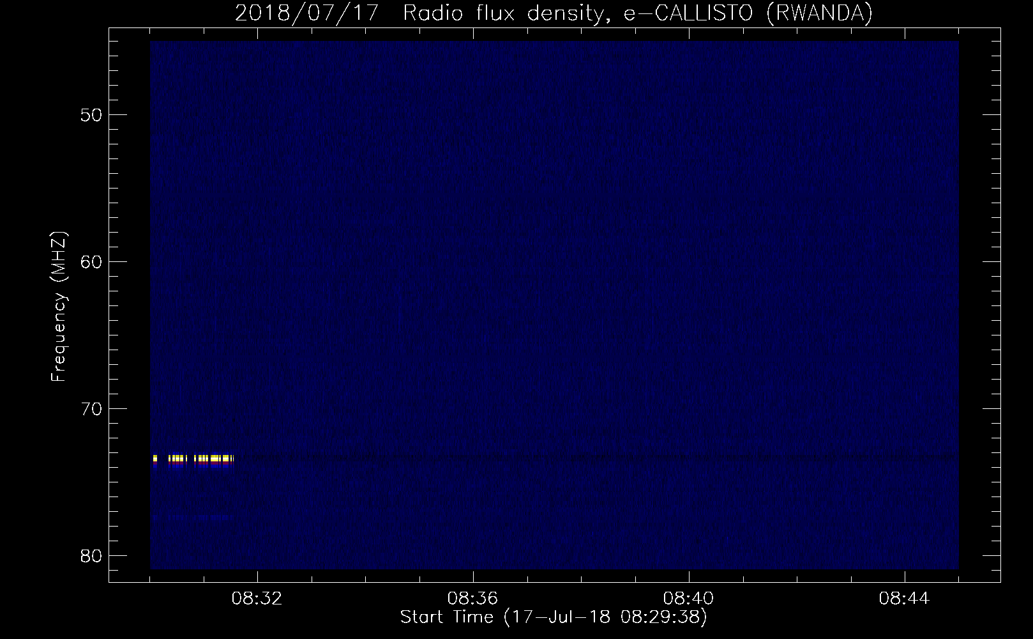Click the bright yellow burst near 73 MHz
Screen dimensions: 1033x639
tap(193, 458)
